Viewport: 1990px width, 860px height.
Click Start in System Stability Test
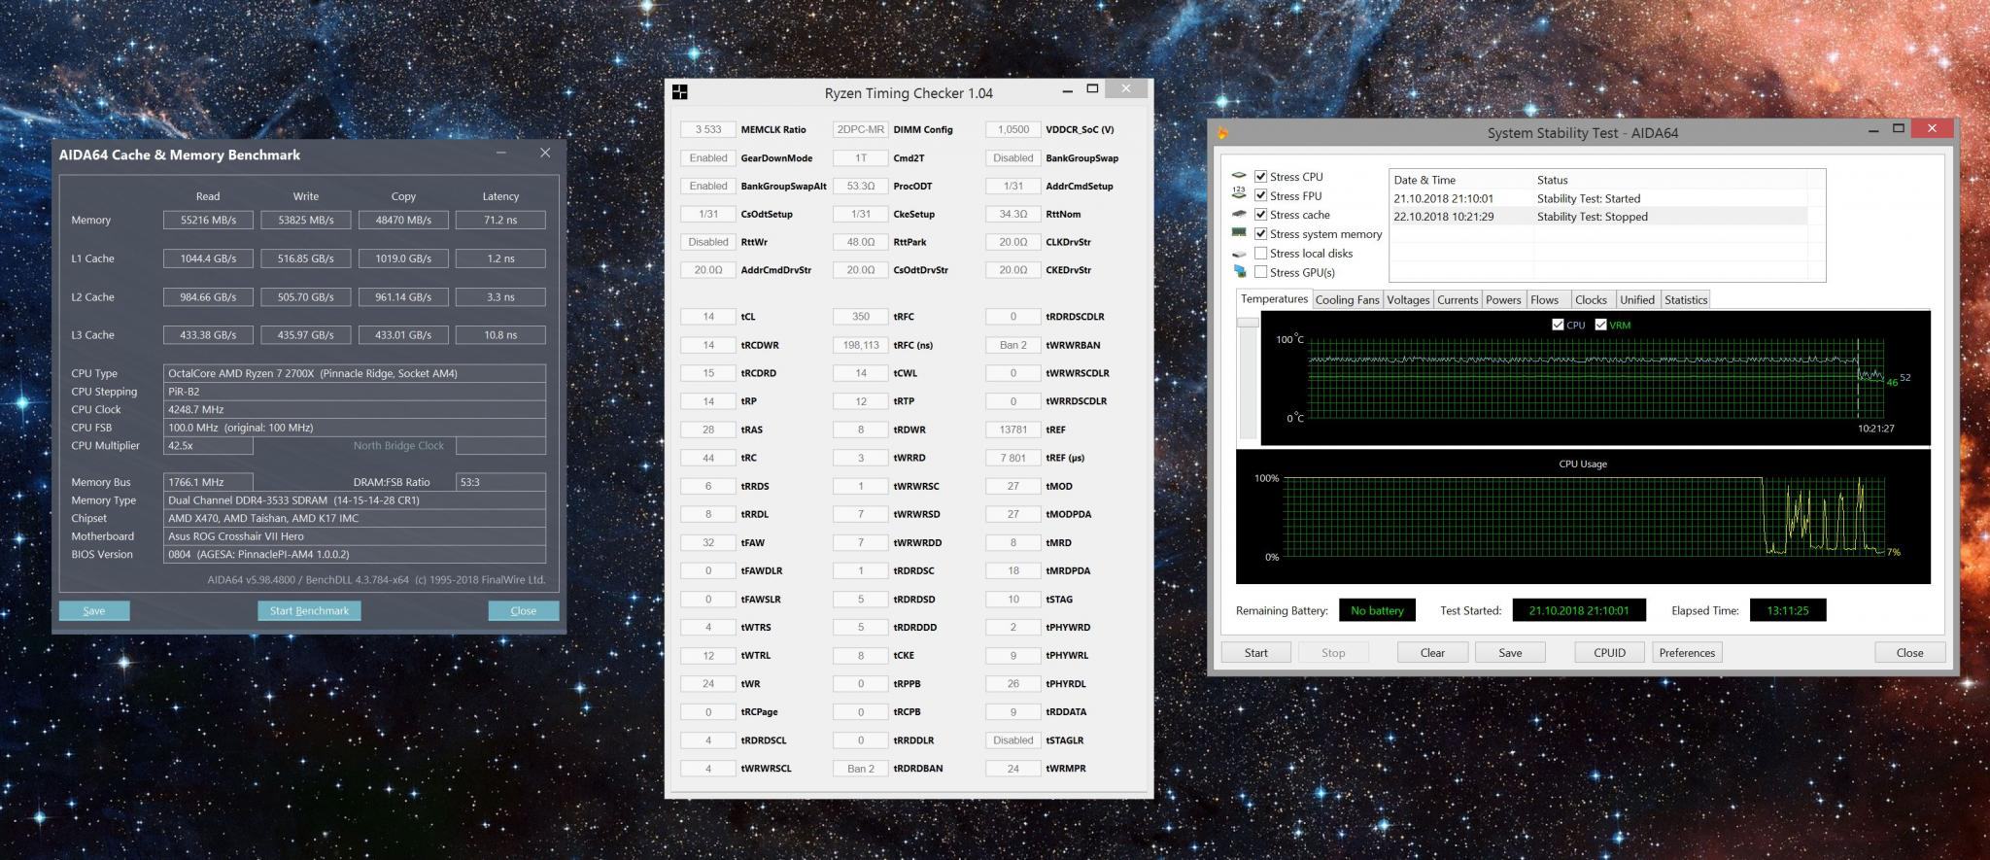click(x=1256, y=653)
